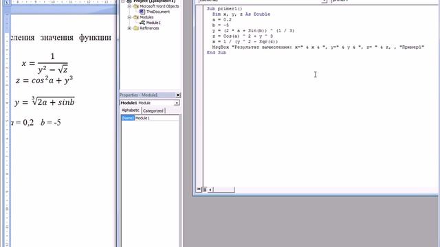Click the x fraction formula in Word document
The image size is (440, 247).
tap(45, 63)
